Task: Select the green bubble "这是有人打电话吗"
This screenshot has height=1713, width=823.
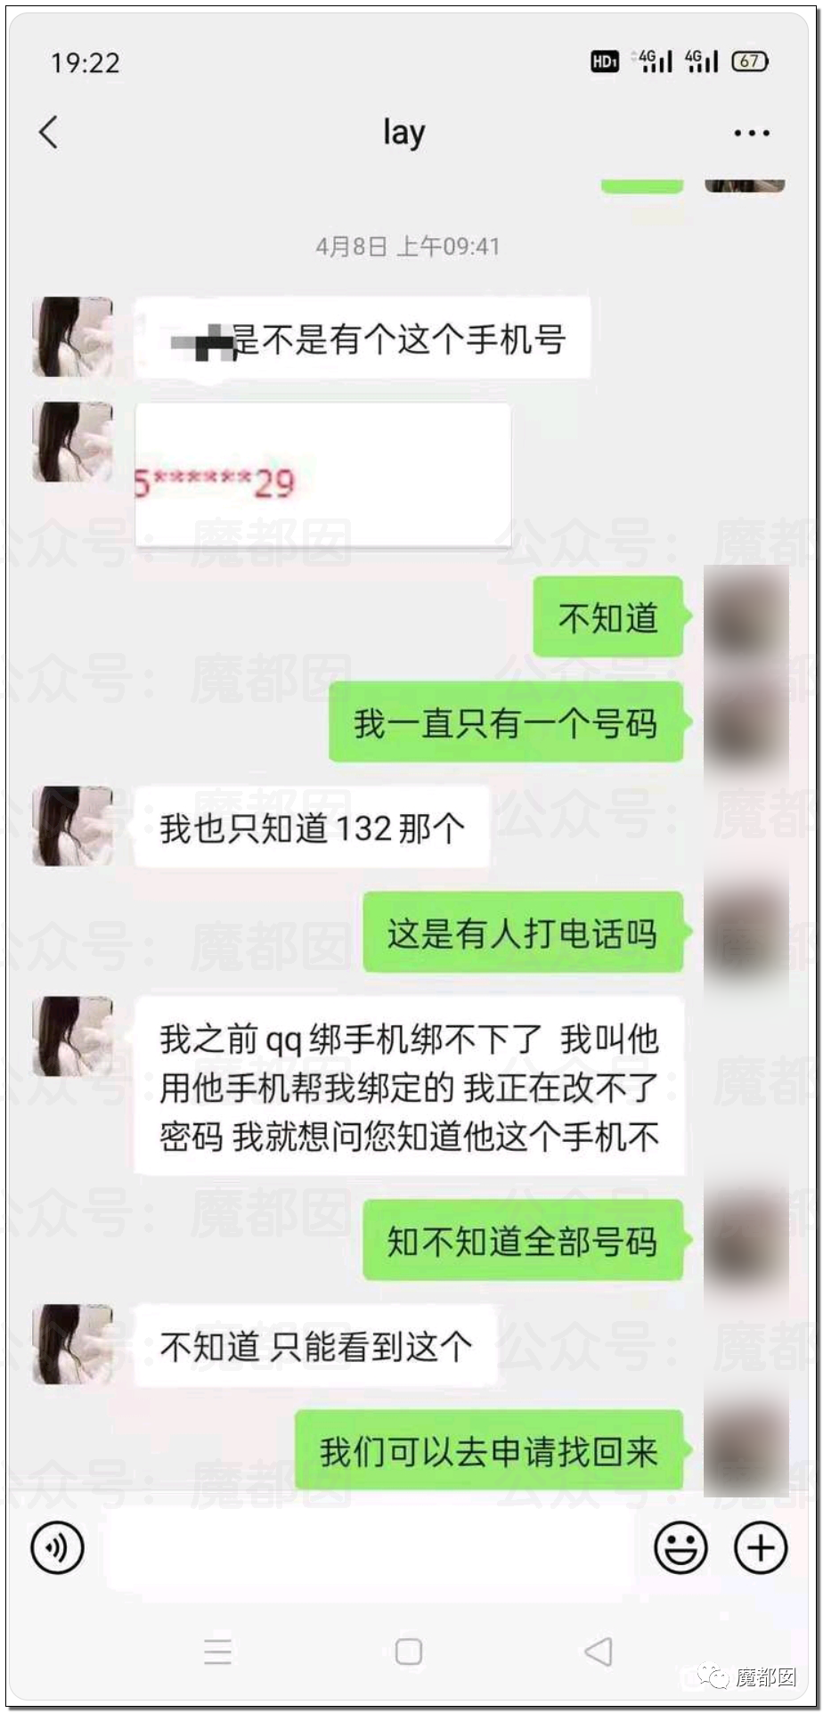Action: pyautogui.click(x=523, y=933)
